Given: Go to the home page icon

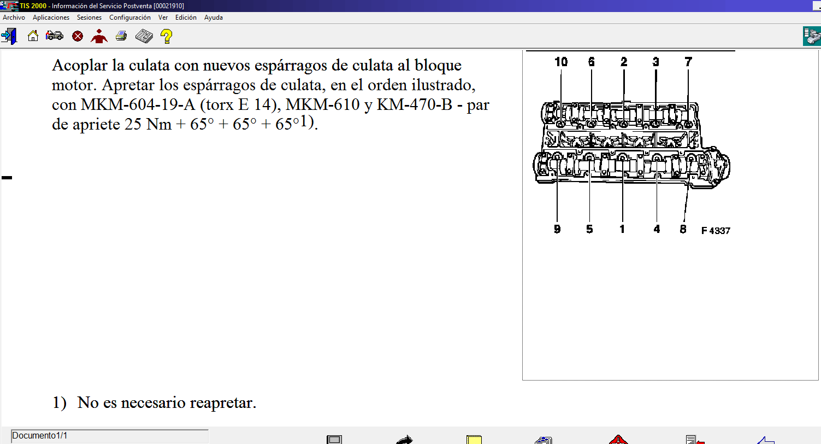Looking at the screenshot, I should (33, 37).
